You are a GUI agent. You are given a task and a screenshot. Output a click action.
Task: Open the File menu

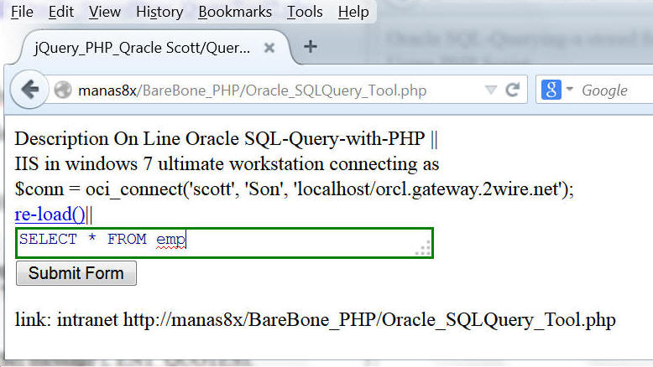[22, 12]
